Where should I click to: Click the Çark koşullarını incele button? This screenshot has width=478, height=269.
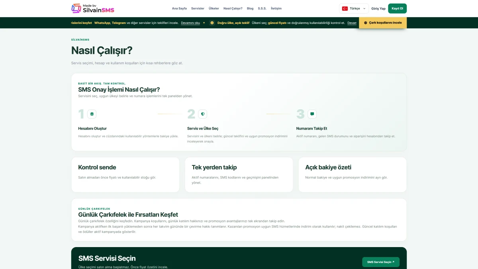click(383, 23)
